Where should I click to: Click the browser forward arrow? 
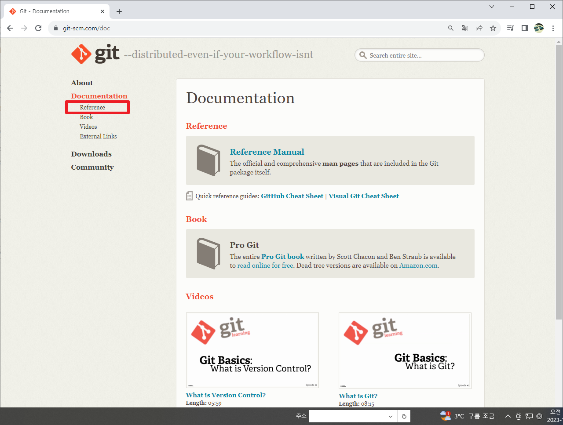[x=24, y=28]
